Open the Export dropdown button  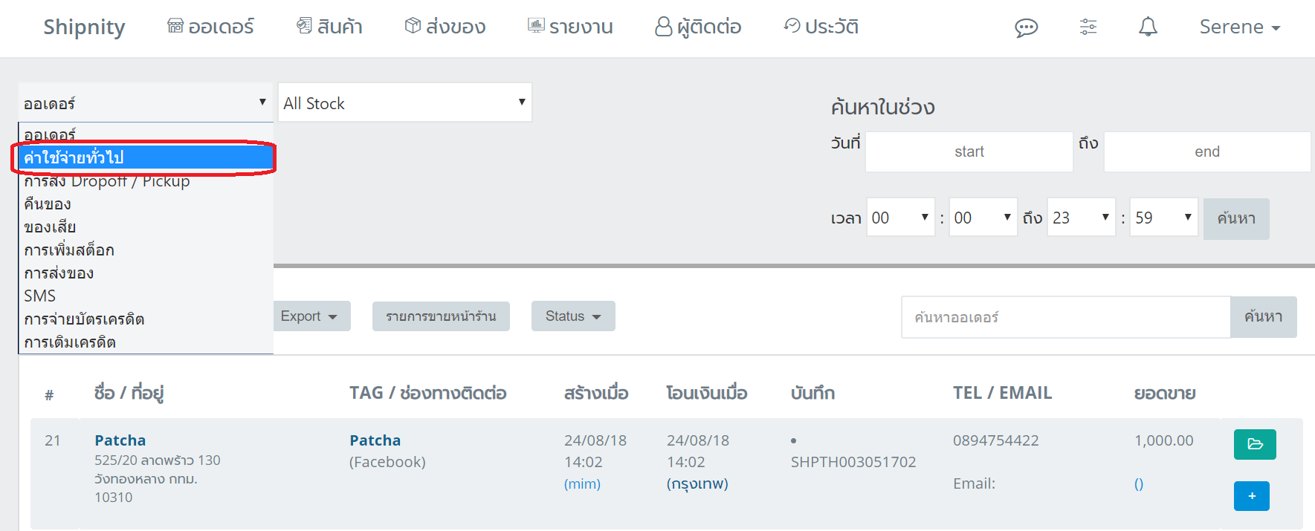[308, 316]
